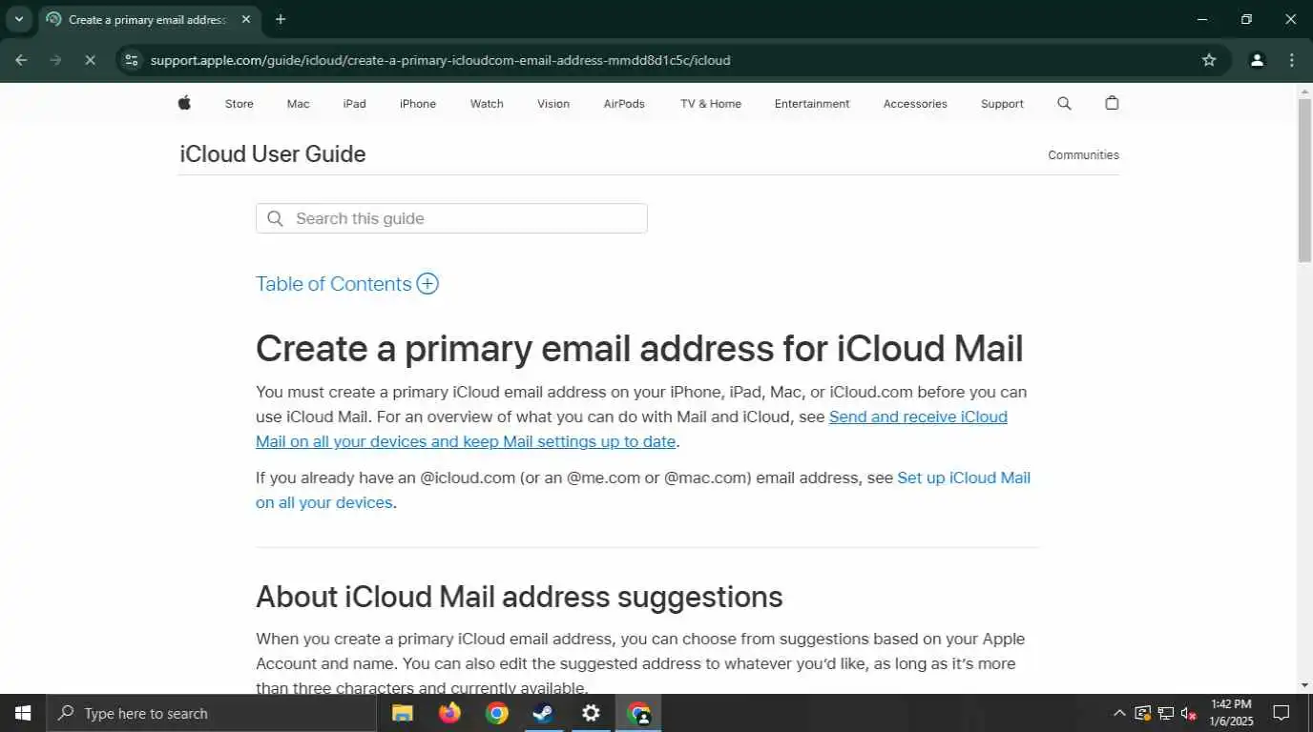Show hidden system tray icons

click(x=1119, y=713)
